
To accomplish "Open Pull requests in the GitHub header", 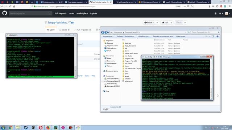I will [x=61, y=13].
